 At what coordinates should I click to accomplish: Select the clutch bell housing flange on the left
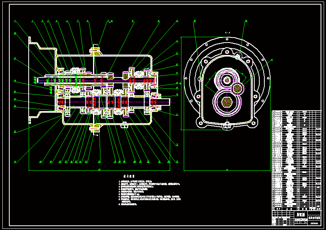pyautogui.click(x=30, y=80)
